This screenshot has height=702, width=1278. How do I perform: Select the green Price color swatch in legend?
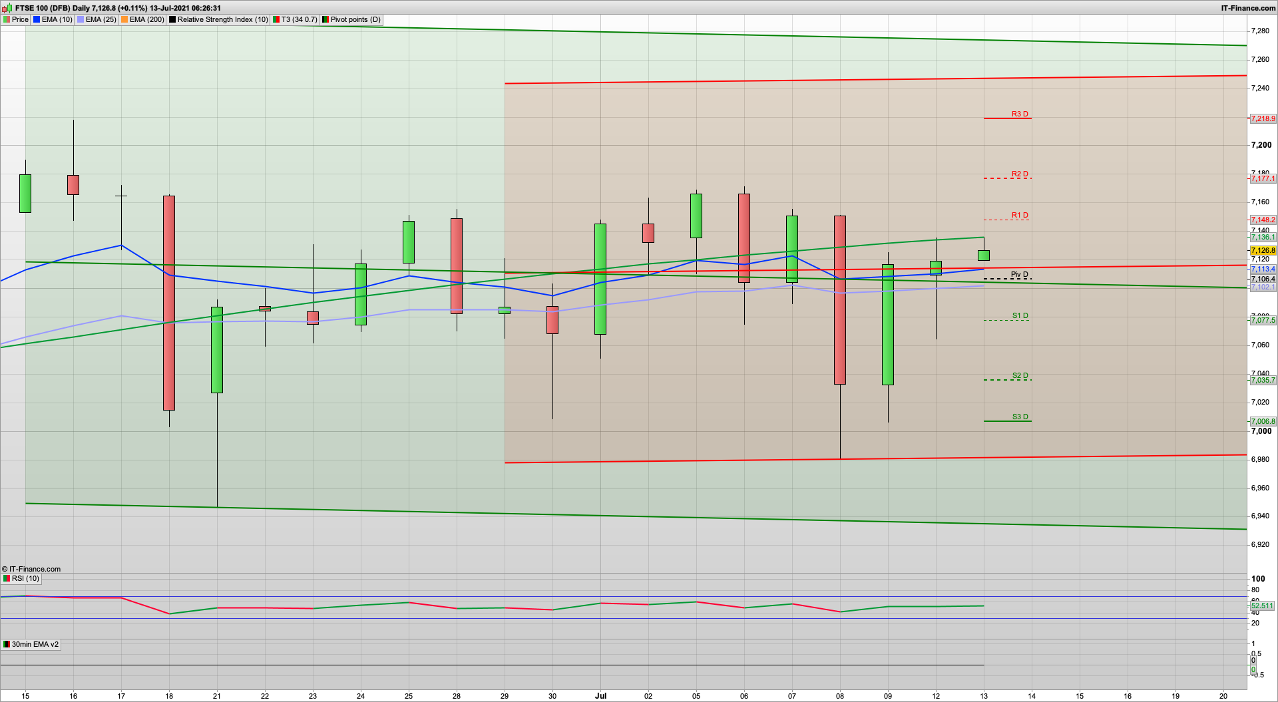pos(7,20)
